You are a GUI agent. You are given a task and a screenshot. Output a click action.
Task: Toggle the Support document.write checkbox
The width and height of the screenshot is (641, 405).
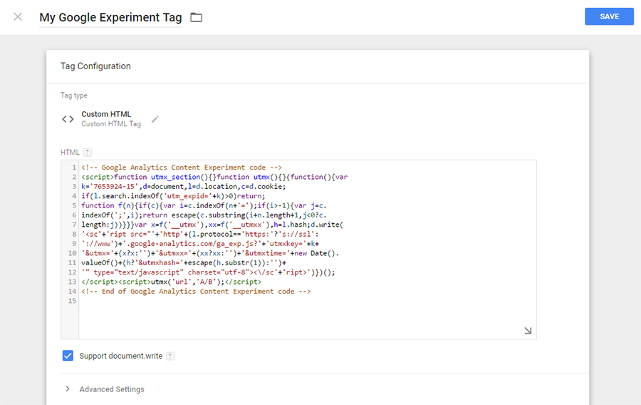(x=68, y=356)
